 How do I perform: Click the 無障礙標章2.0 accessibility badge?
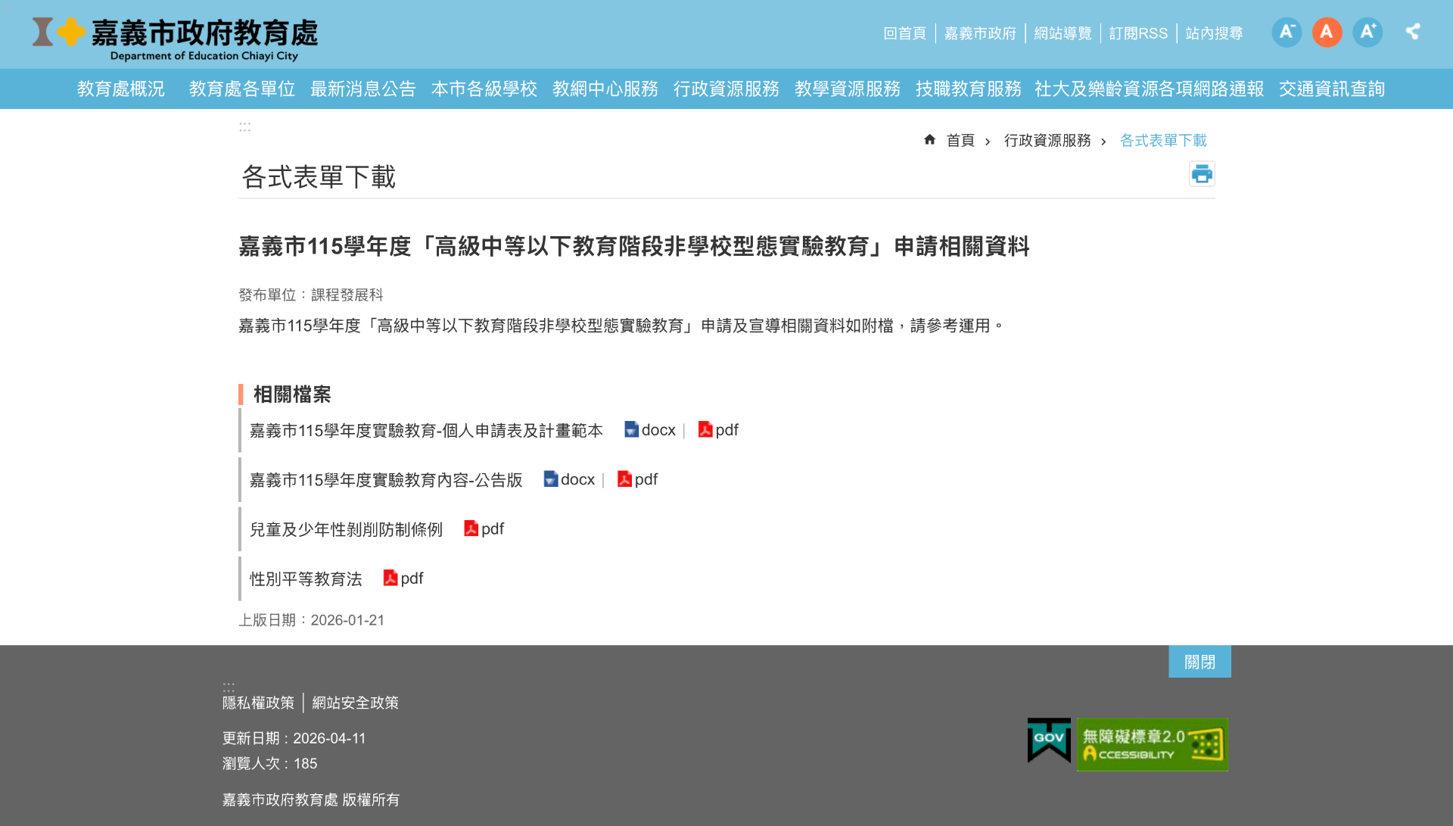(1152, 744)
